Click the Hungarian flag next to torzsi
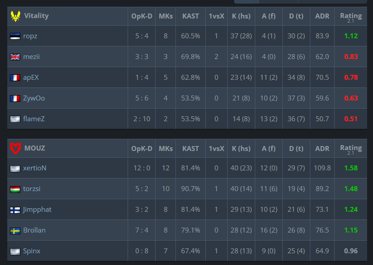Viewport: 373px width, 265px height. pyautogui.click(x=15, y=189)
